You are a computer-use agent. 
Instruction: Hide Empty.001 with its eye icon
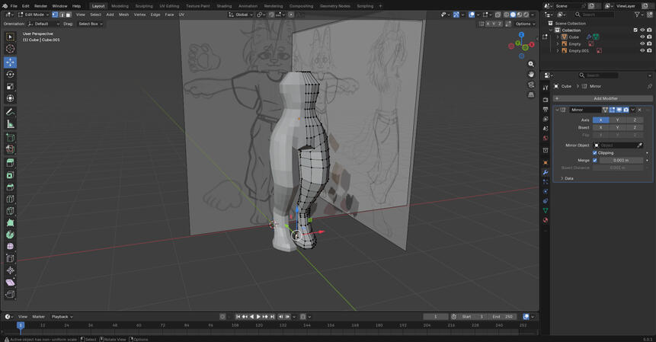(642, 50)
